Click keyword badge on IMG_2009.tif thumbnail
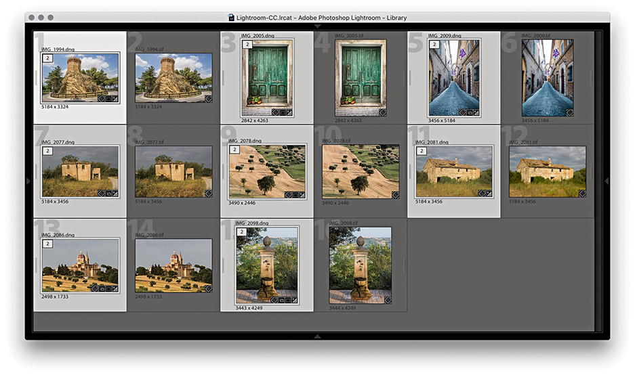The height and width of the screenshot is (375, 635). (569, 112)
